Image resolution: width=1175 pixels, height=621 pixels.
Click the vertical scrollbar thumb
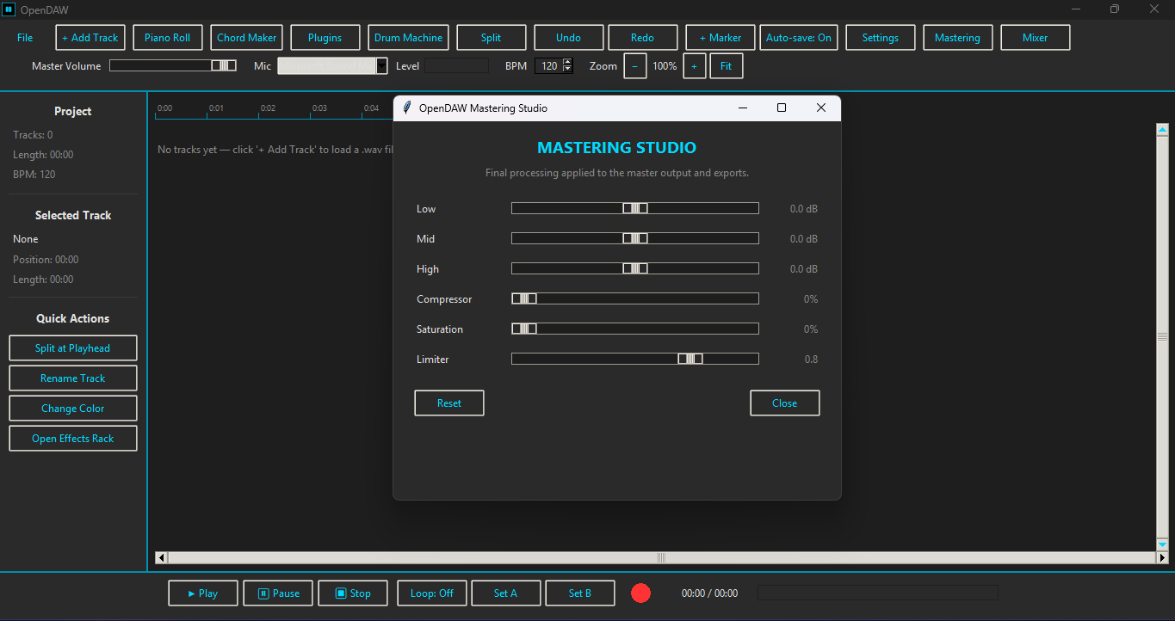tap(1162, 336)
